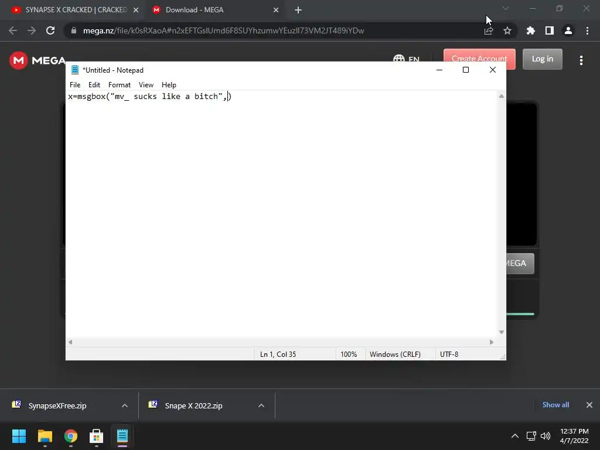The width and height of the screenshot is (600, 450).
Task: Toggle Chrome side panel
Action: 550,30
